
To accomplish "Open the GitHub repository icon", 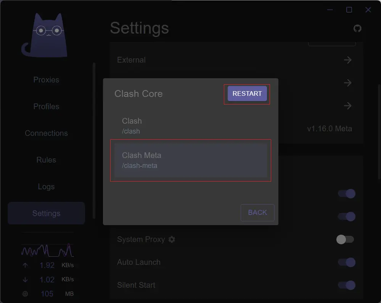I will (357, 29).
